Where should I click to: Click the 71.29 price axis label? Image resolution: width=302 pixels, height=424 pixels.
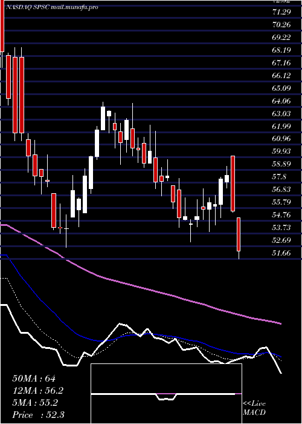coord(281,12)
